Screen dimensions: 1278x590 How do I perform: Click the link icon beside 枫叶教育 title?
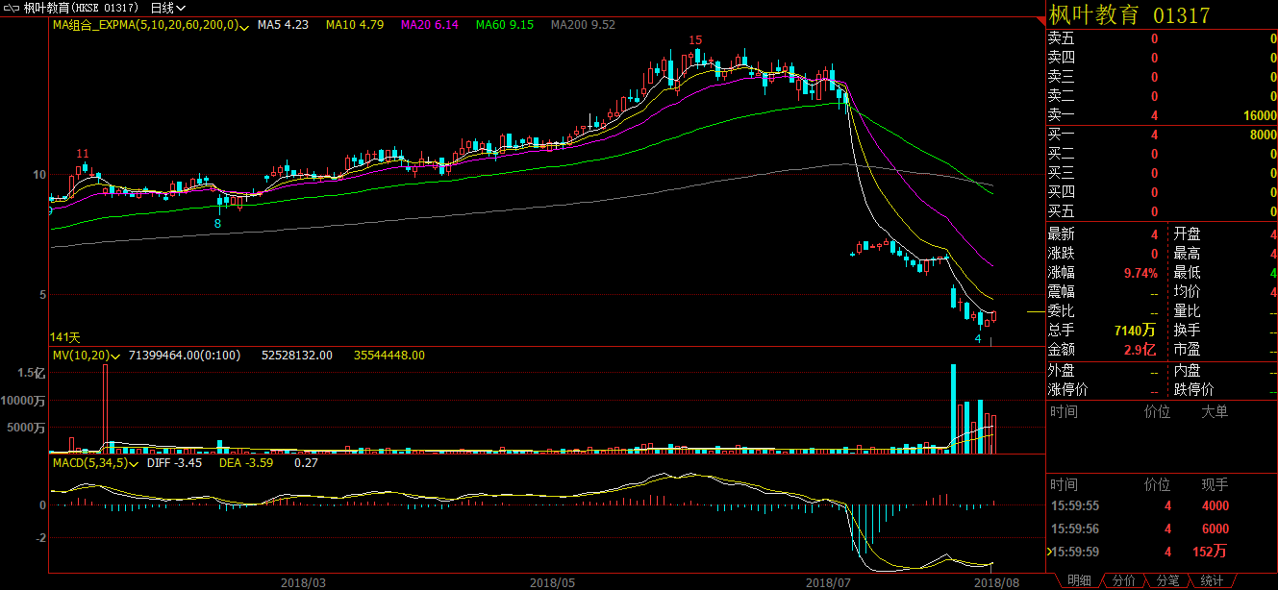13,8
